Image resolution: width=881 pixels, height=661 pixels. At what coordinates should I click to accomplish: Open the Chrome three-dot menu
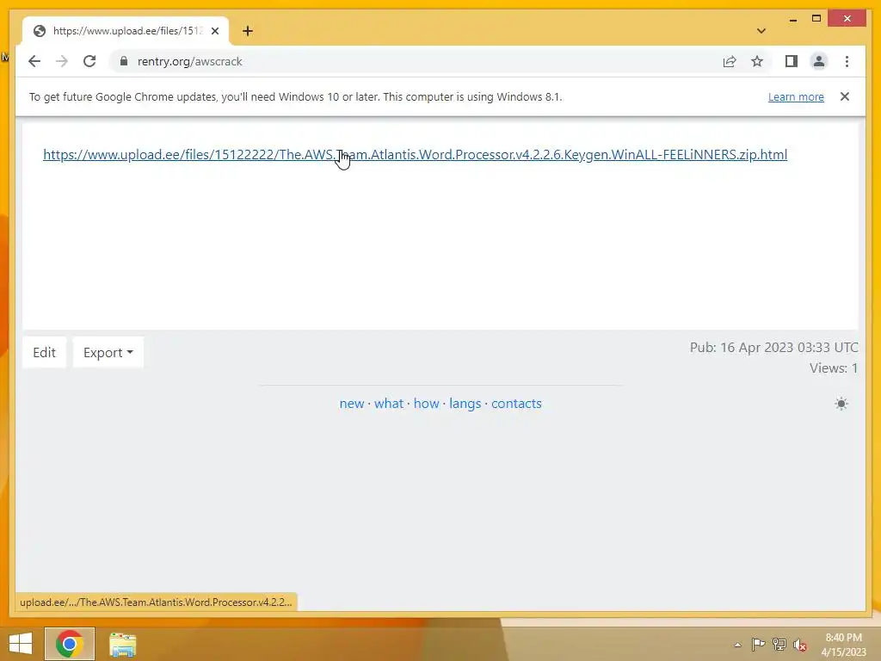click(847, 61)
